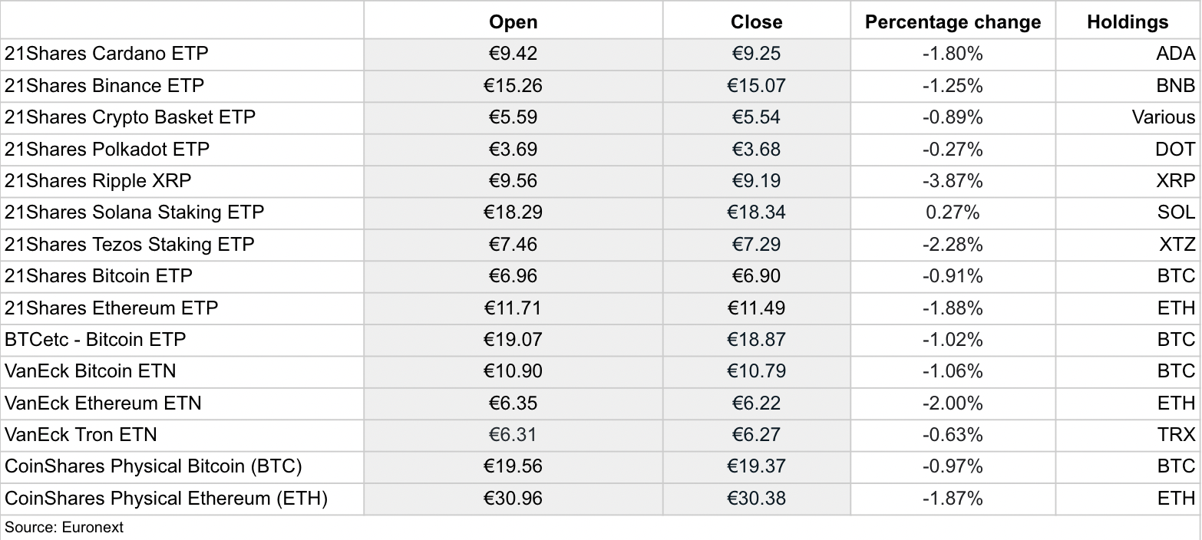Select the 21Shares Crypto Basket ETP cell
Image resolution: width=1202 pixels, height=540 pixels.
pyautogui.click(x=182, y=117)
